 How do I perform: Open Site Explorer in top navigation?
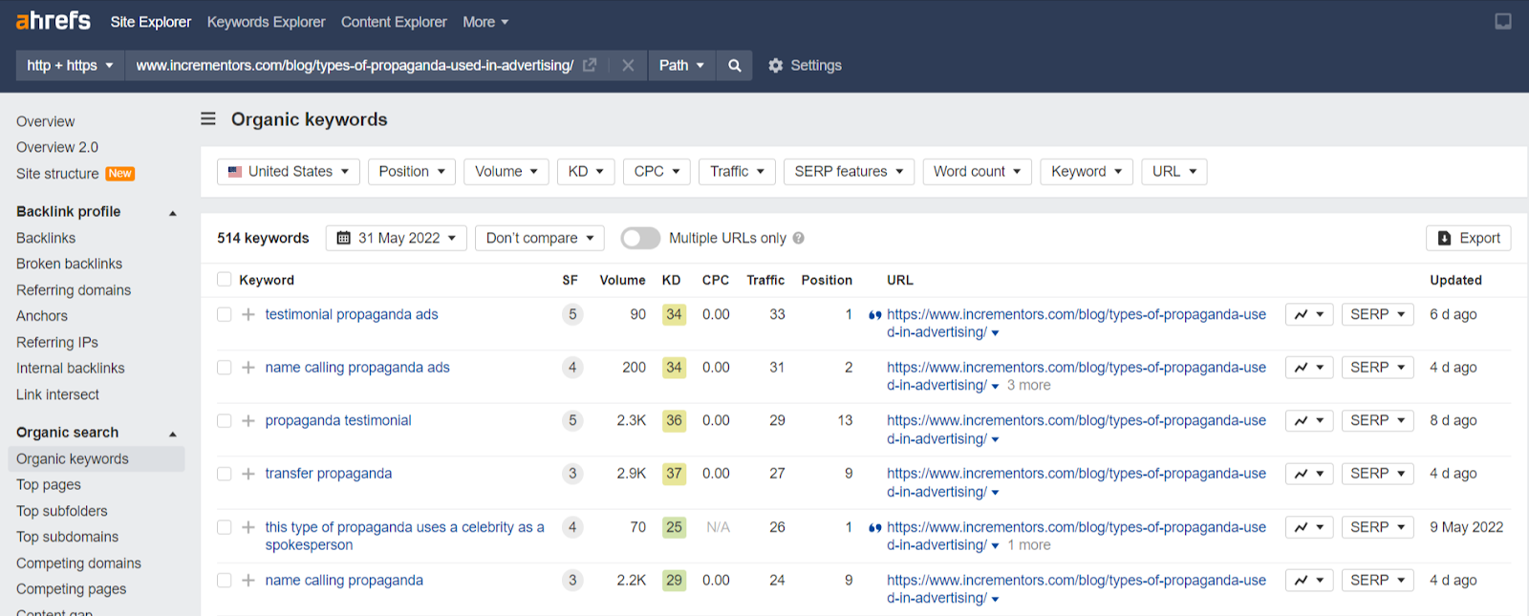tap(151, 22)
